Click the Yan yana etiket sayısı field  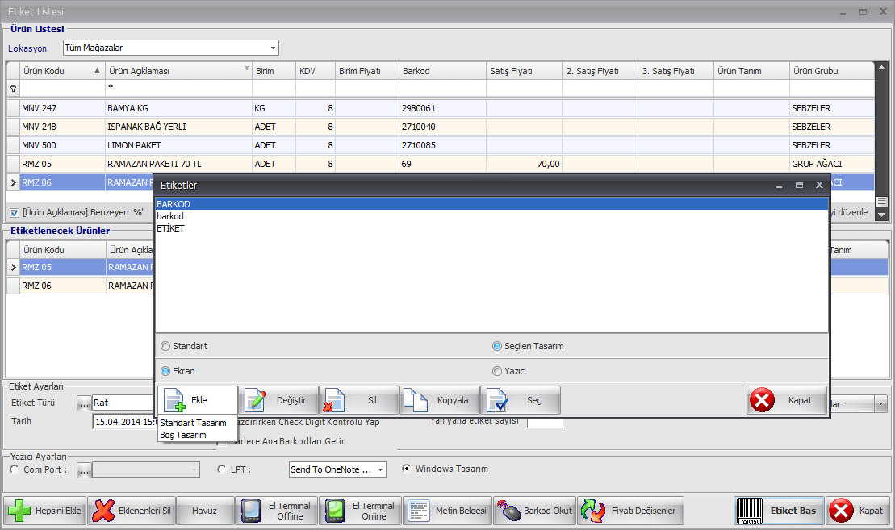545,423
